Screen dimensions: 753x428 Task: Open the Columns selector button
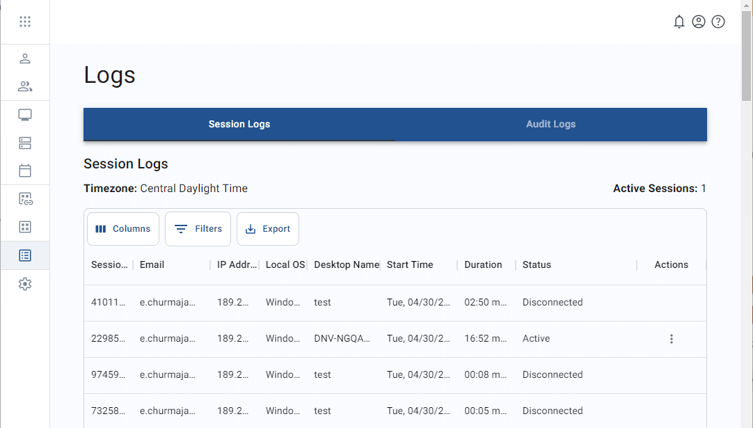pyautogui.click(x=123, y=229)
